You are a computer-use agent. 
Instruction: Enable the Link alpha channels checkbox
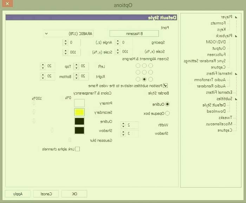(x=78, y=149)
